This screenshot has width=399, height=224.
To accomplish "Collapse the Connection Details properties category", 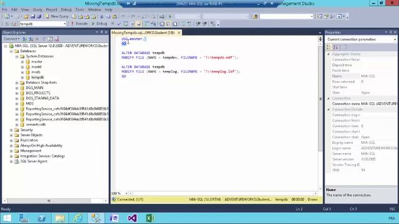I will pos(329,110).
